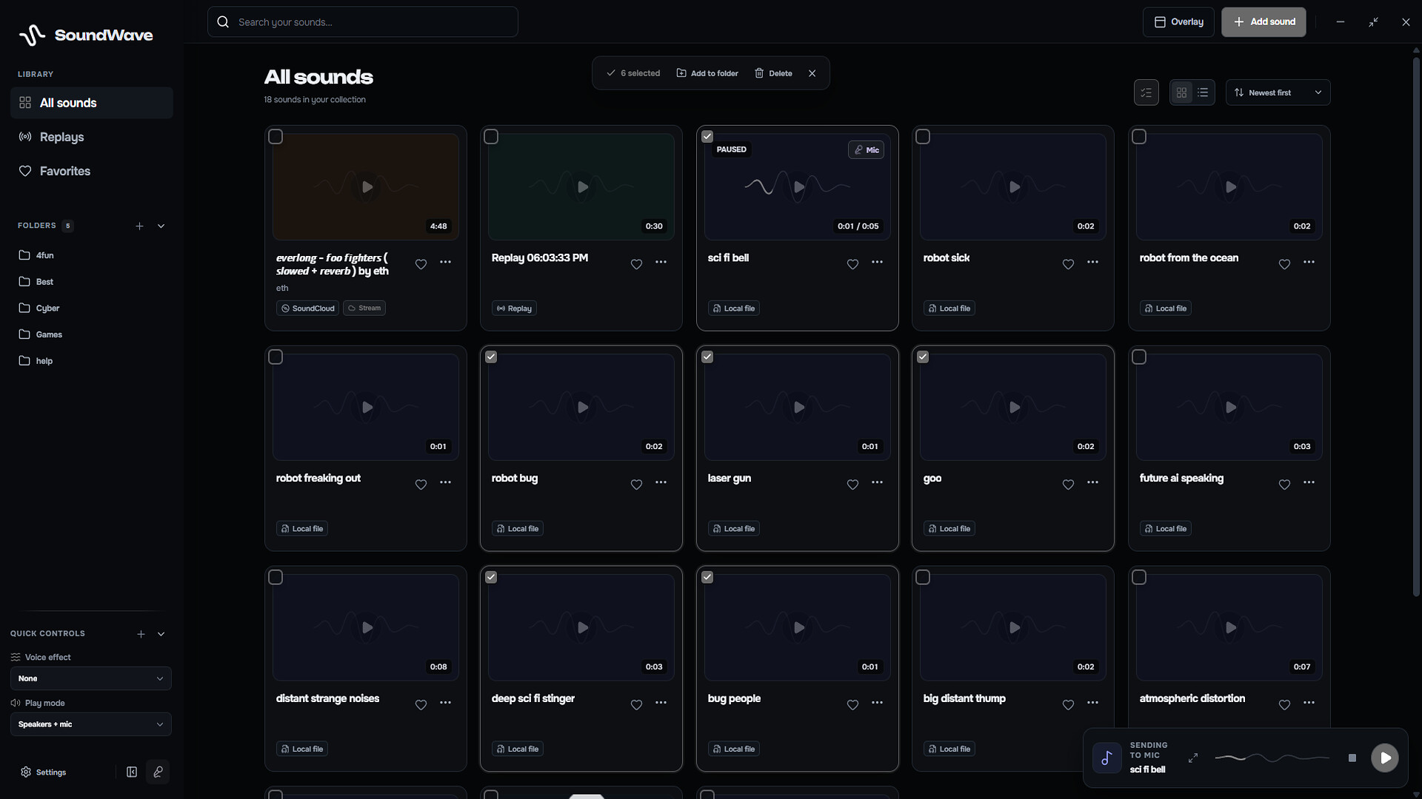This screenshot has width=1422, height=799.
Task: Open the Favorites section
Action: pos(92,171)
